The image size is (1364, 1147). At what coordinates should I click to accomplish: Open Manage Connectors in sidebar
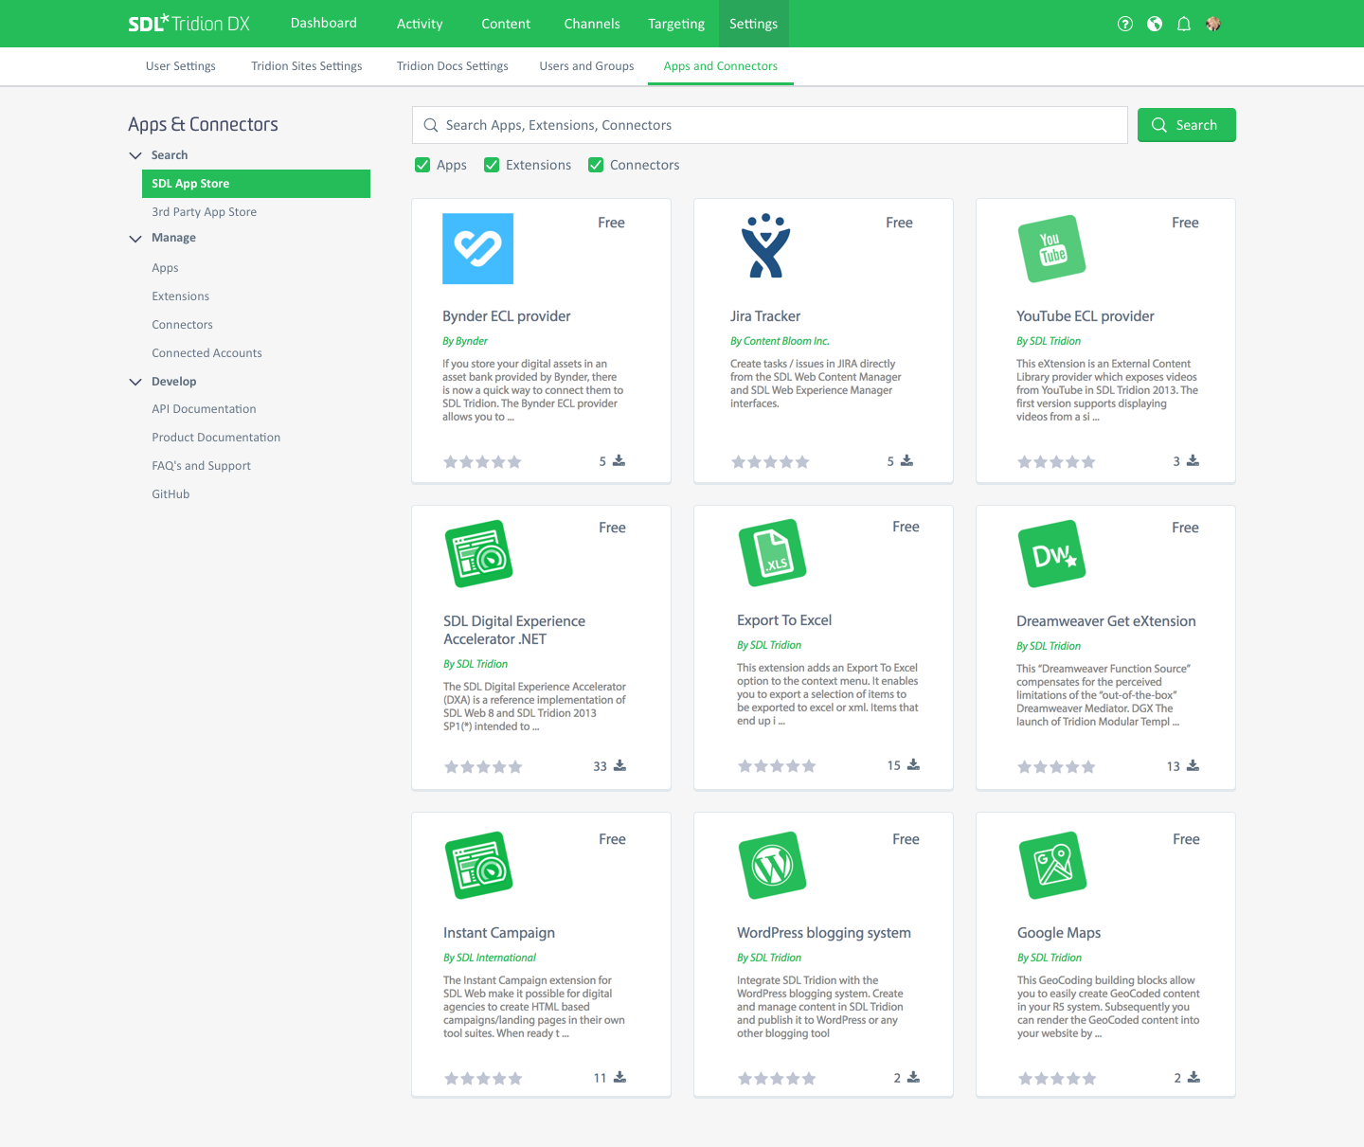pyautogui.click(x=182, y=325)
